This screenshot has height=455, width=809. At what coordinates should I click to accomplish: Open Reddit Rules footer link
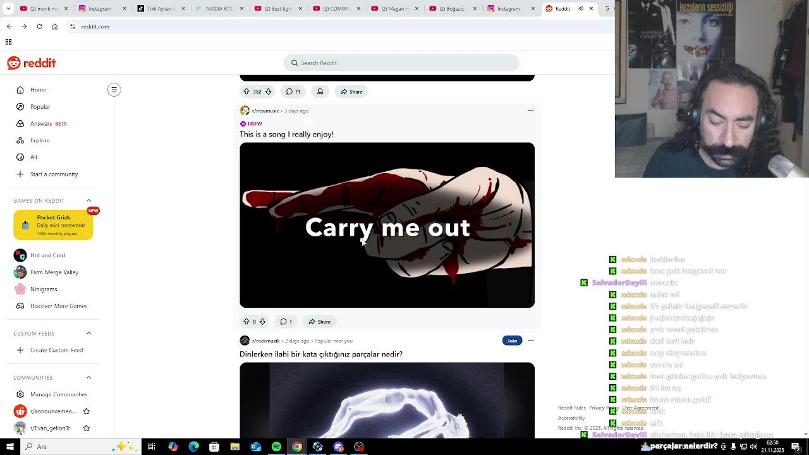point(572,408)
